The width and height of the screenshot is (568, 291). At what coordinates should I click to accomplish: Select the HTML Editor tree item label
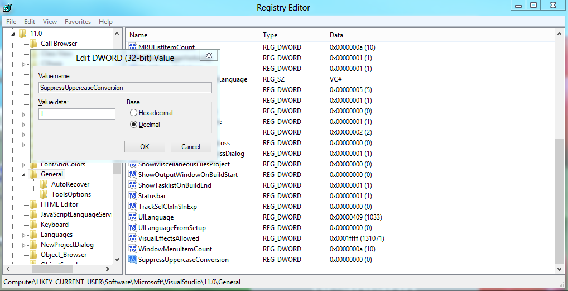[x=59, y=204]
